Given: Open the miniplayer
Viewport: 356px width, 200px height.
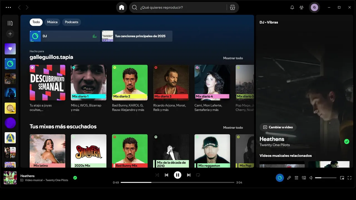Looking at the screenshot, I should [342, 178].
